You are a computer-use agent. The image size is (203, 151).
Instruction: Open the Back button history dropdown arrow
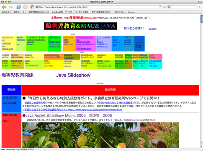(x=7, y=7)
